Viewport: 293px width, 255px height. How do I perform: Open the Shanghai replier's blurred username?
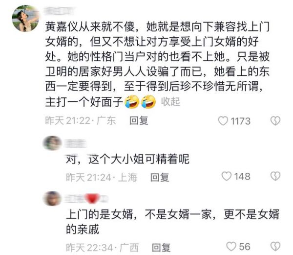[76, 143]
